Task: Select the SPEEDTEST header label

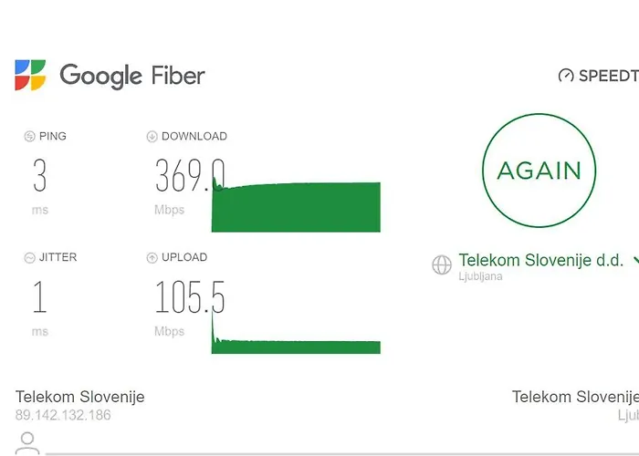Action: tap(607, 76)
